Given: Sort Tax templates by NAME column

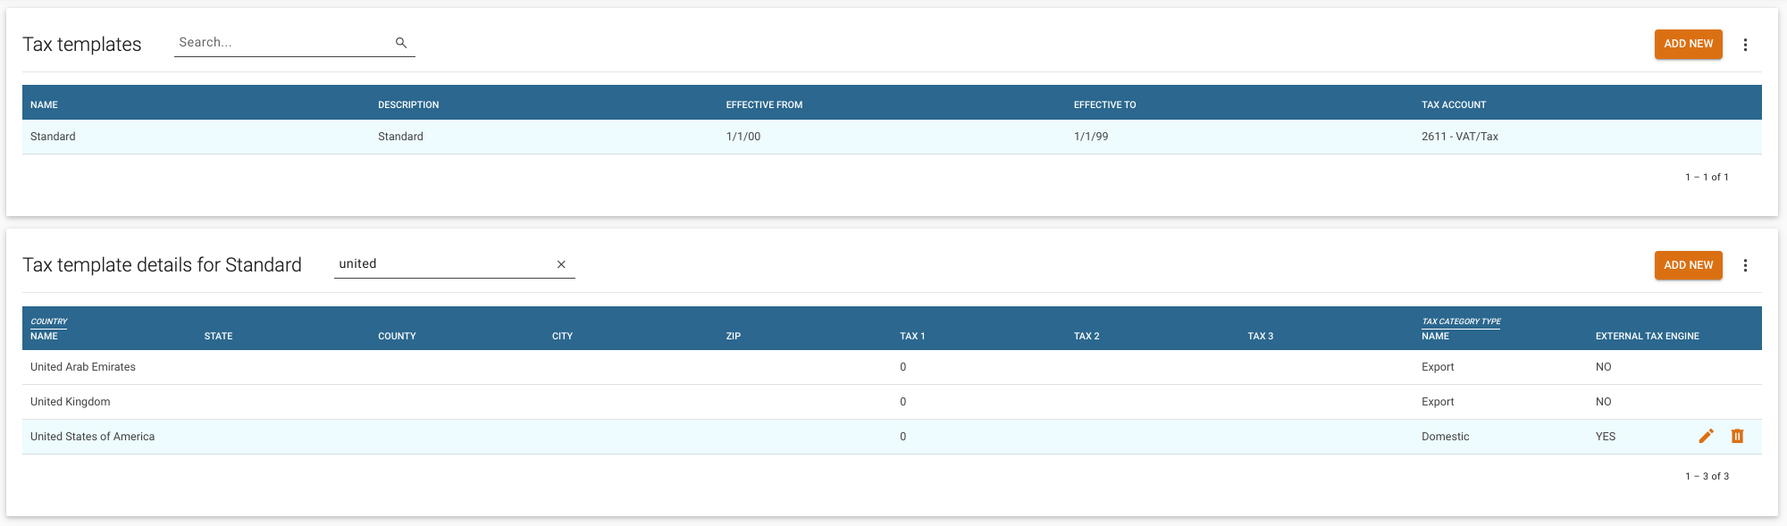Looking at the screenshot, I should [44, 104].
